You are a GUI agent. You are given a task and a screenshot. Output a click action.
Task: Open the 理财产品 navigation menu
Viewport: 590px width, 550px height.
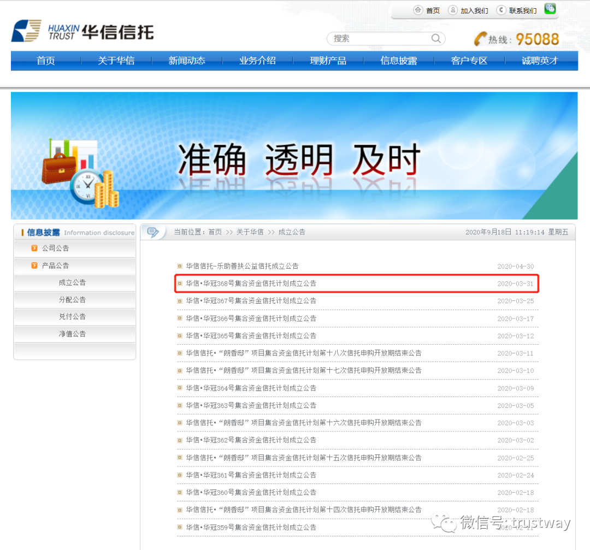click(x=328, y=61)
